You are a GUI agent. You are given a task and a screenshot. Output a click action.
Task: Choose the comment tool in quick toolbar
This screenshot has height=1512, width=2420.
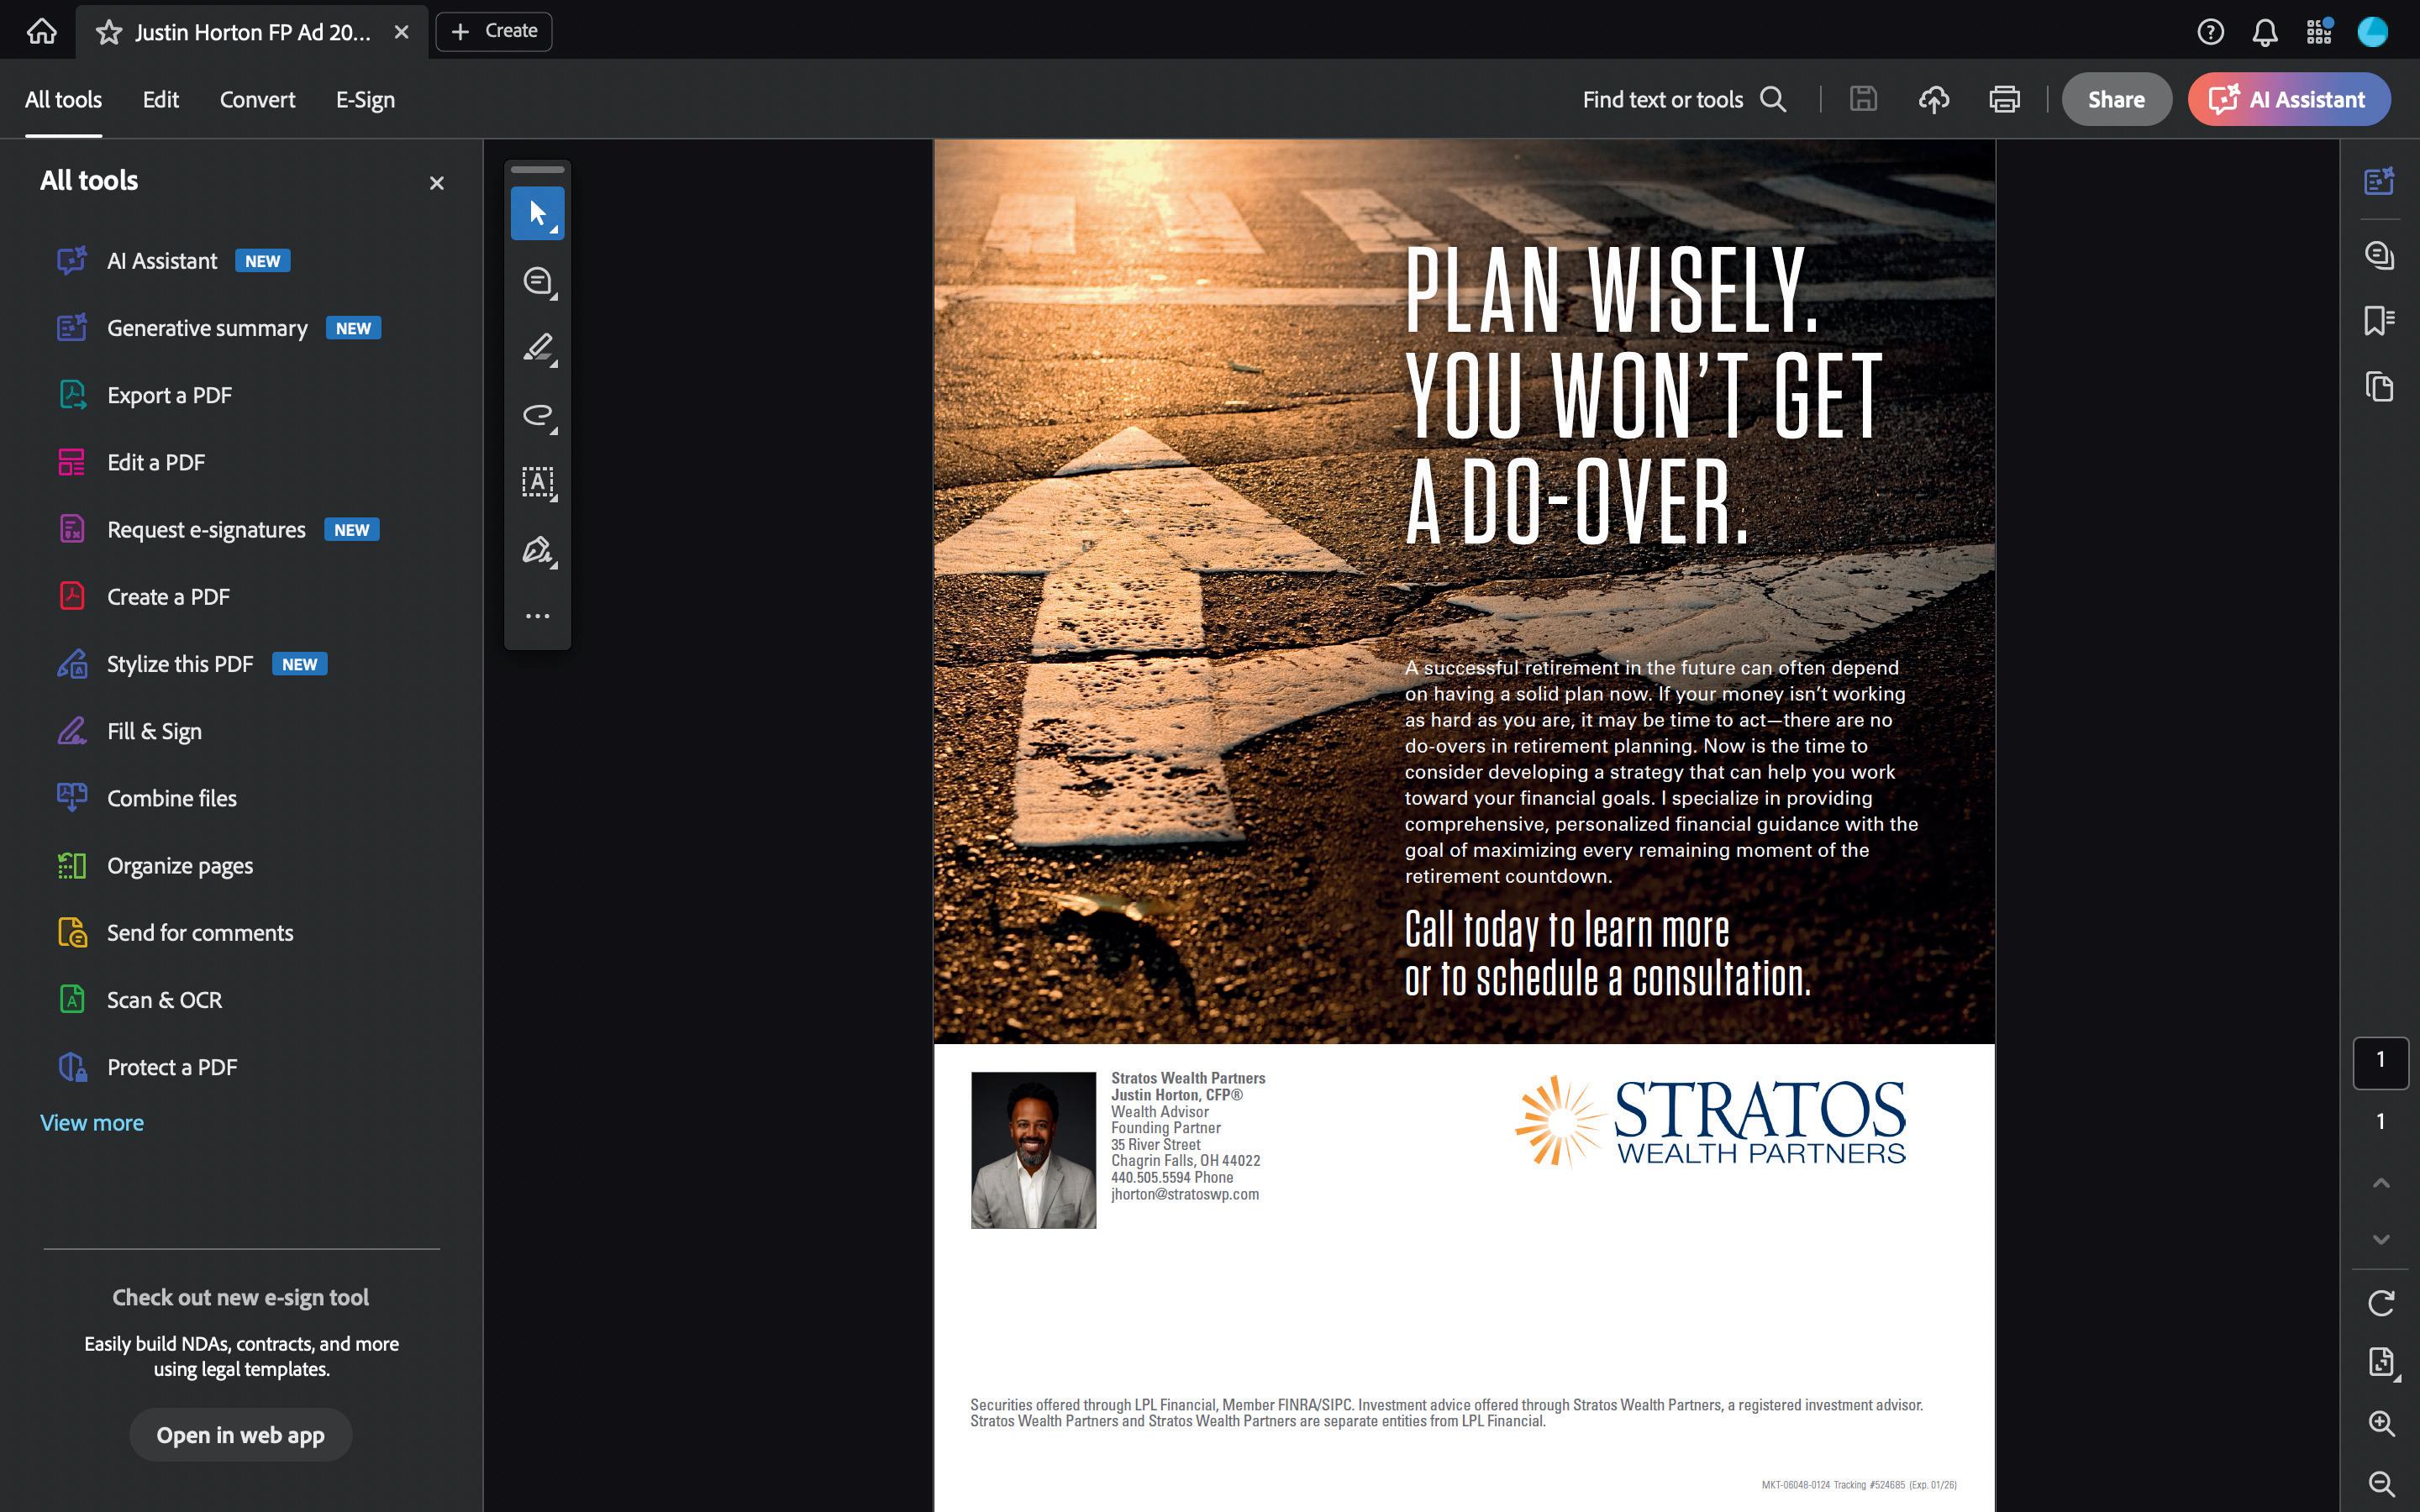click(537, 281)
